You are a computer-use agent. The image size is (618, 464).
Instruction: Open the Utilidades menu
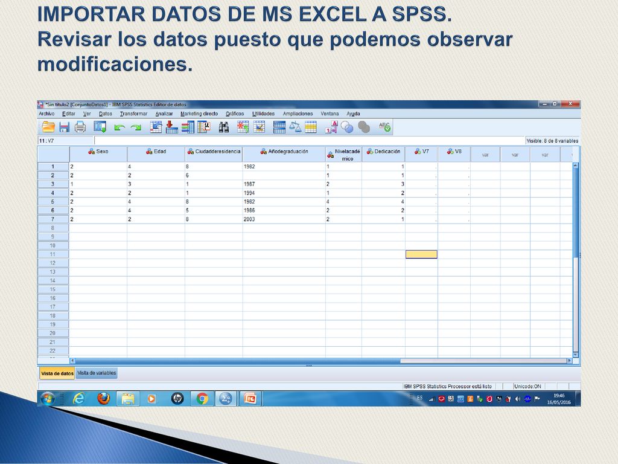pyautogui.click(x=263, y=114)
